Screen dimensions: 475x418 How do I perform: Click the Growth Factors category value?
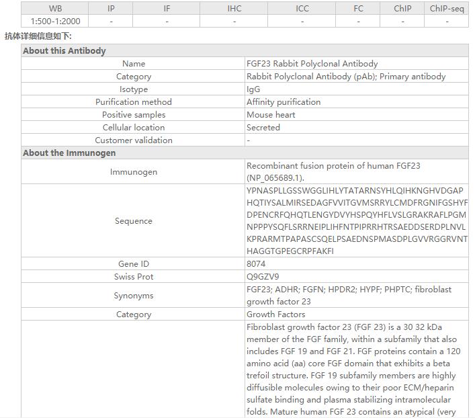coord(275,315)
